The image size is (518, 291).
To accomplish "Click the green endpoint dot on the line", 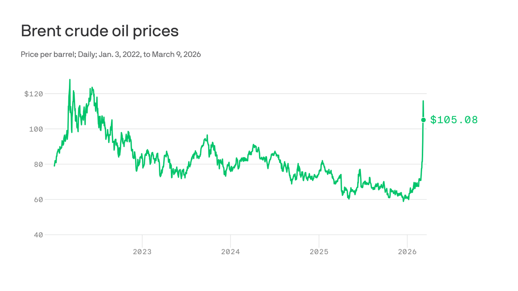I will (424, 120).
